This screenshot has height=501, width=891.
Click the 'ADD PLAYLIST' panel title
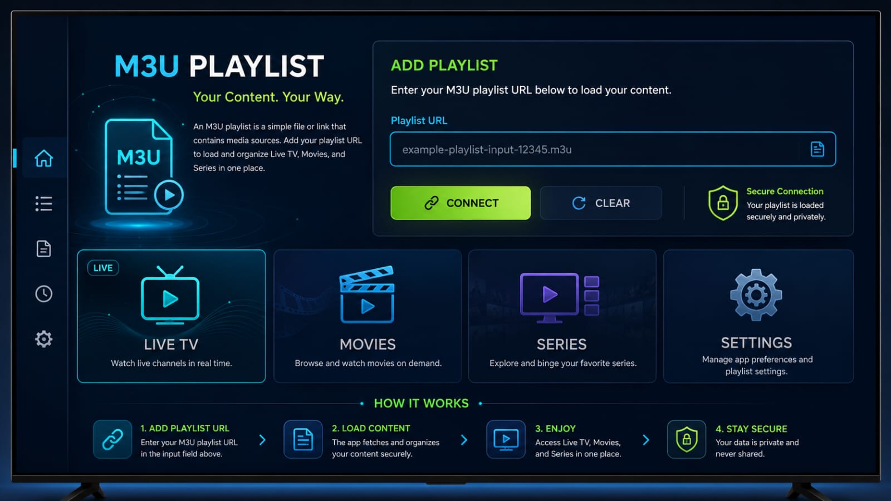point(444,65)
